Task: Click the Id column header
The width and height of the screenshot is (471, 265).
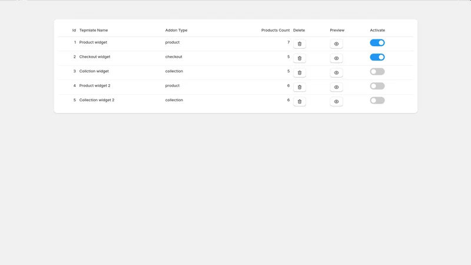Action: point(74,31)
